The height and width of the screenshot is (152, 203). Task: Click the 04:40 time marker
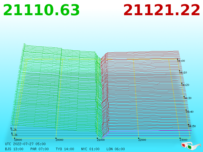tap(190, 112)
